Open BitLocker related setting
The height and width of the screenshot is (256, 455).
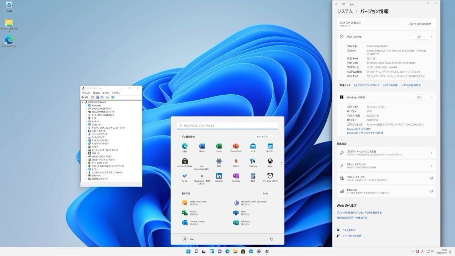point(386,191)
